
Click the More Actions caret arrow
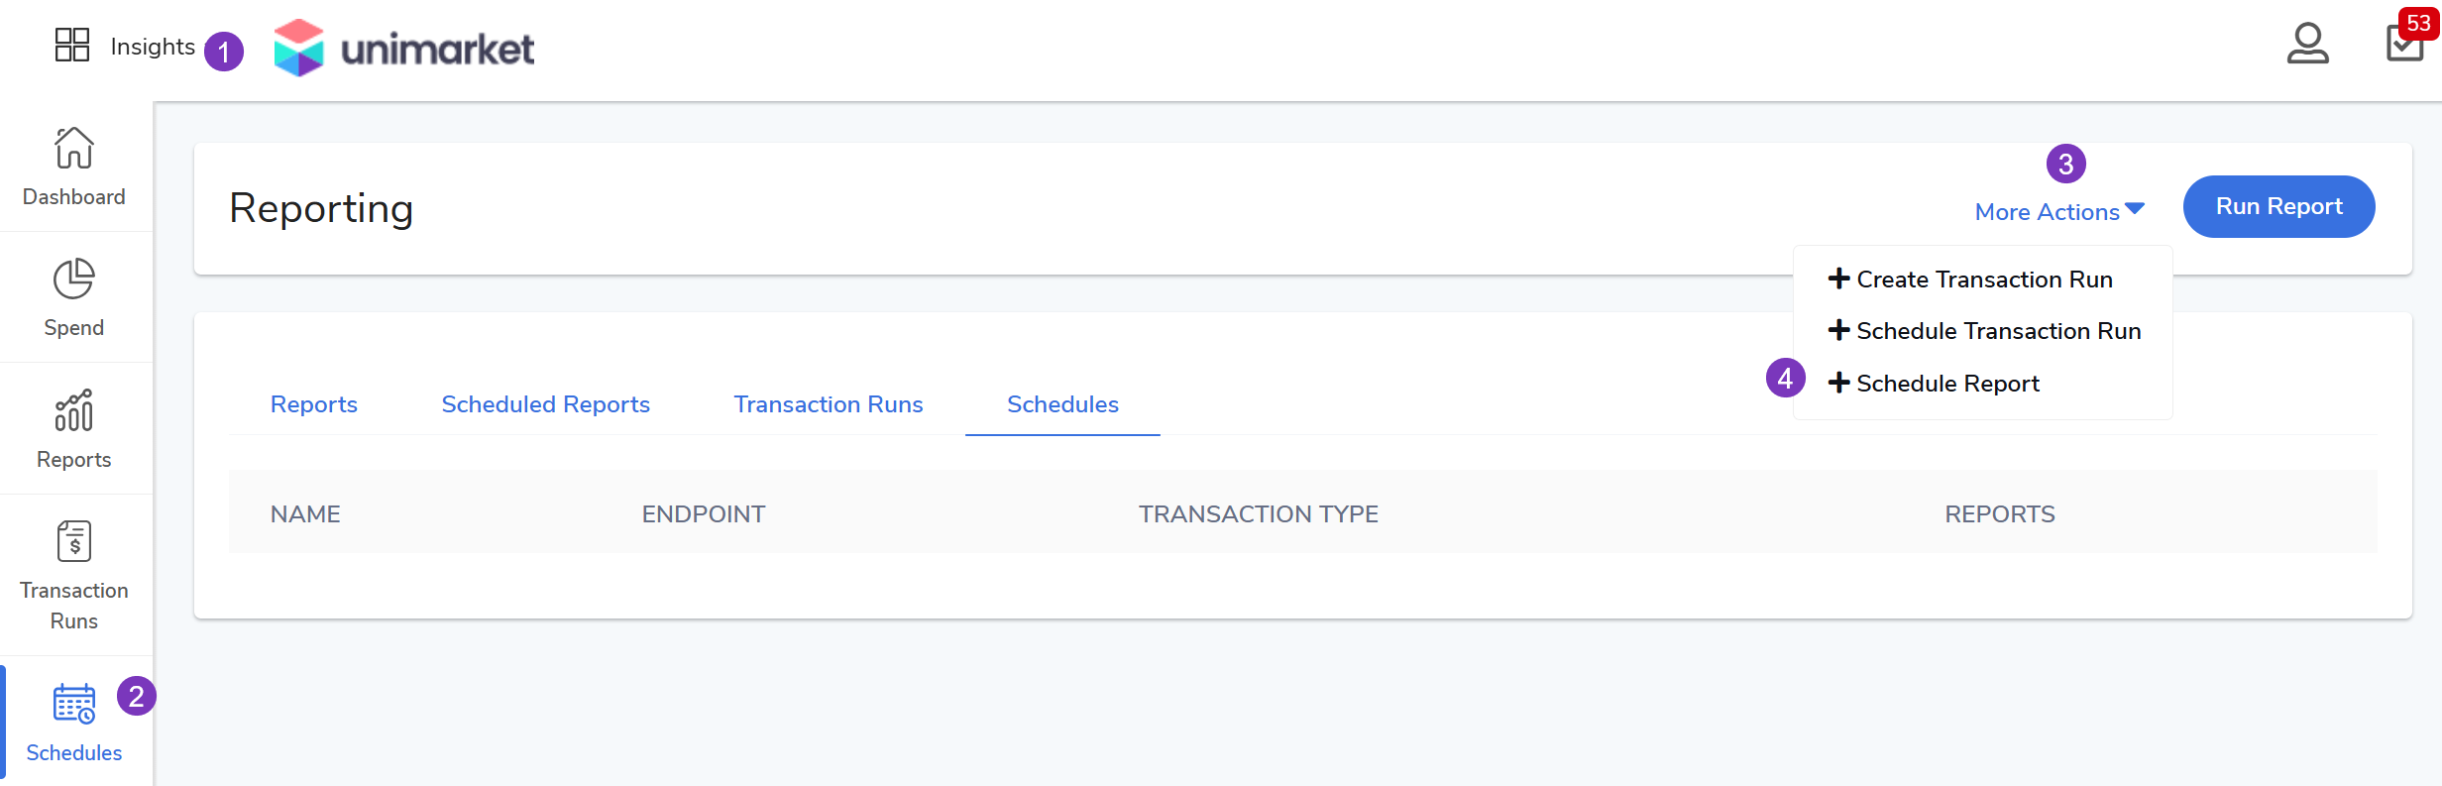tap(2135, 209)
